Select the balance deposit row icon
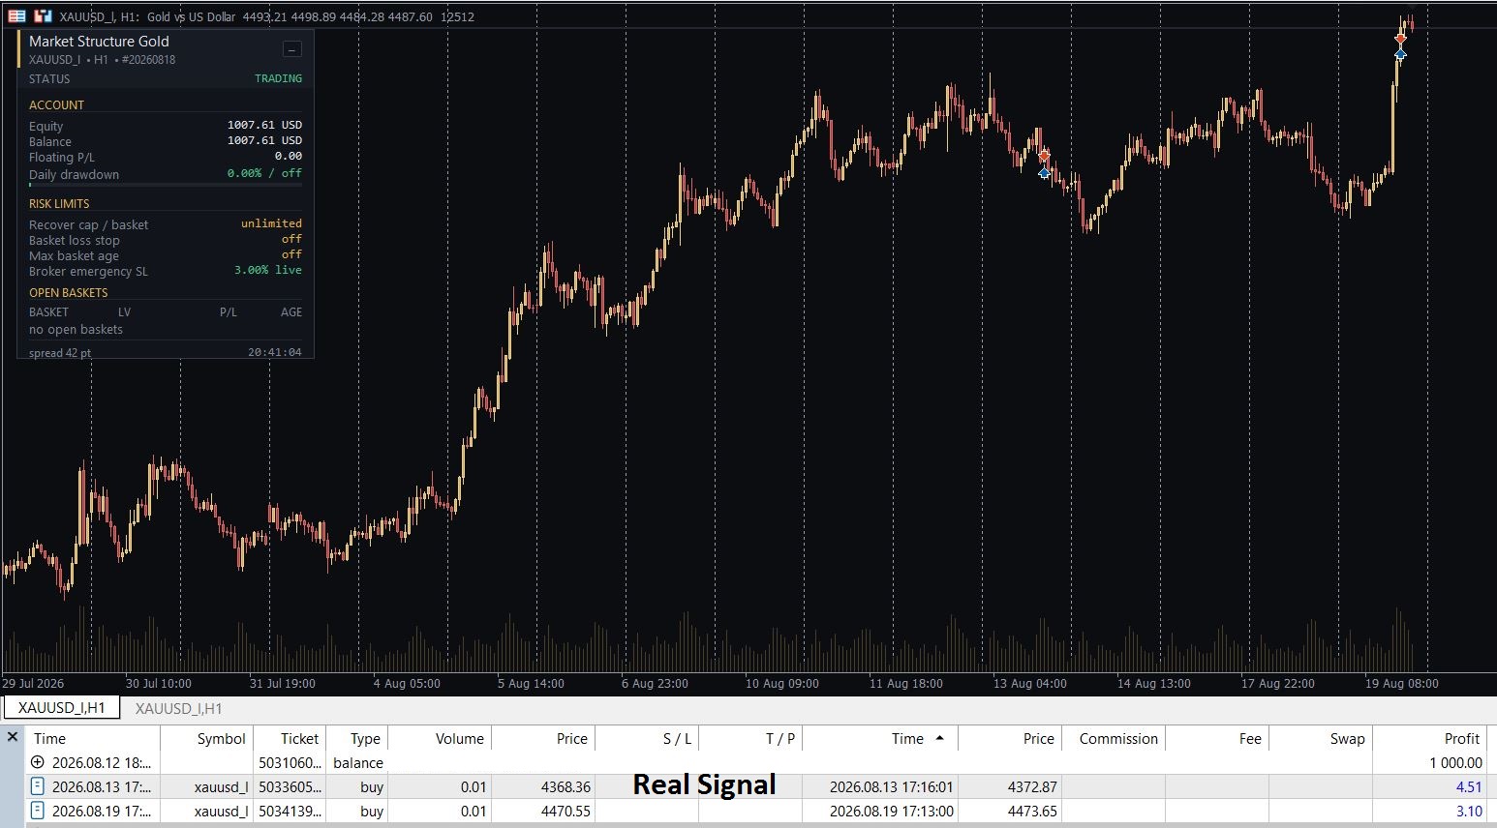 38,762
